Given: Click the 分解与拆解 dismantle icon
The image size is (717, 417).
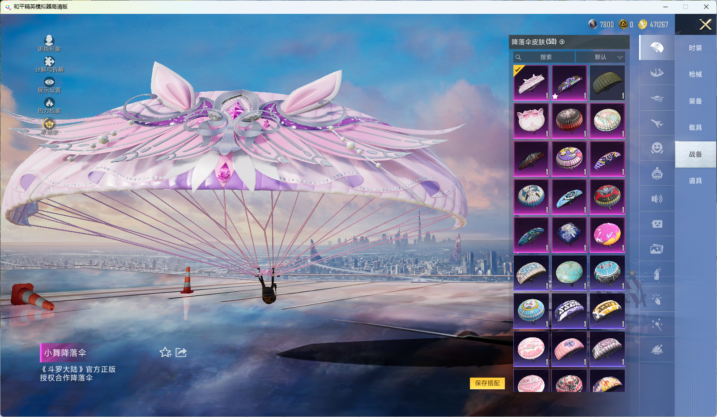Looking at the screenshot, I should pyautogui.click(x=49, y=62).
